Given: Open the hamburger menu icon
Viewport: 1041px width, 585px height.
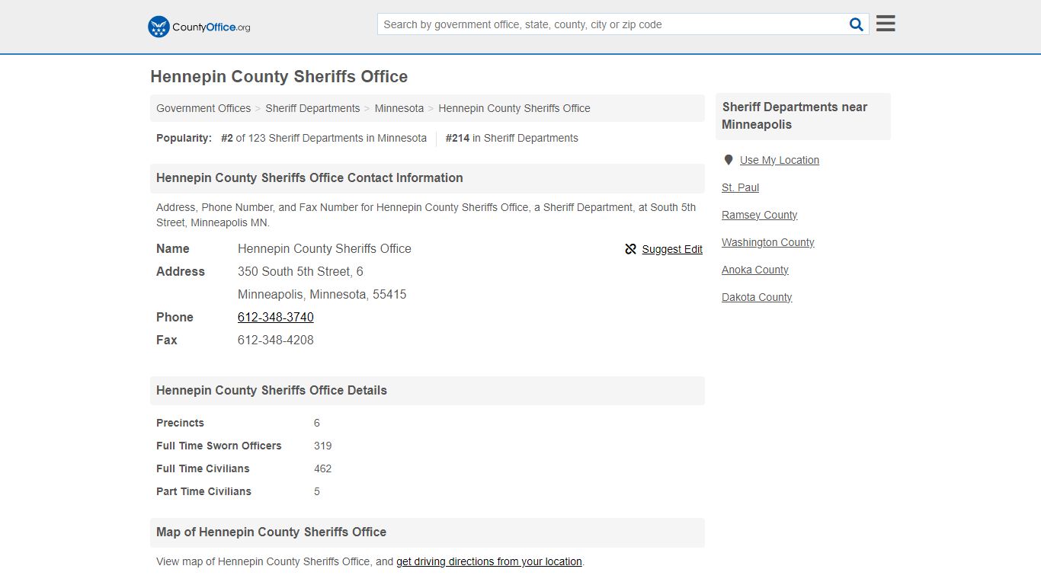Looking at the screenshot, I should pyautogui.click(x=886, y=24).
